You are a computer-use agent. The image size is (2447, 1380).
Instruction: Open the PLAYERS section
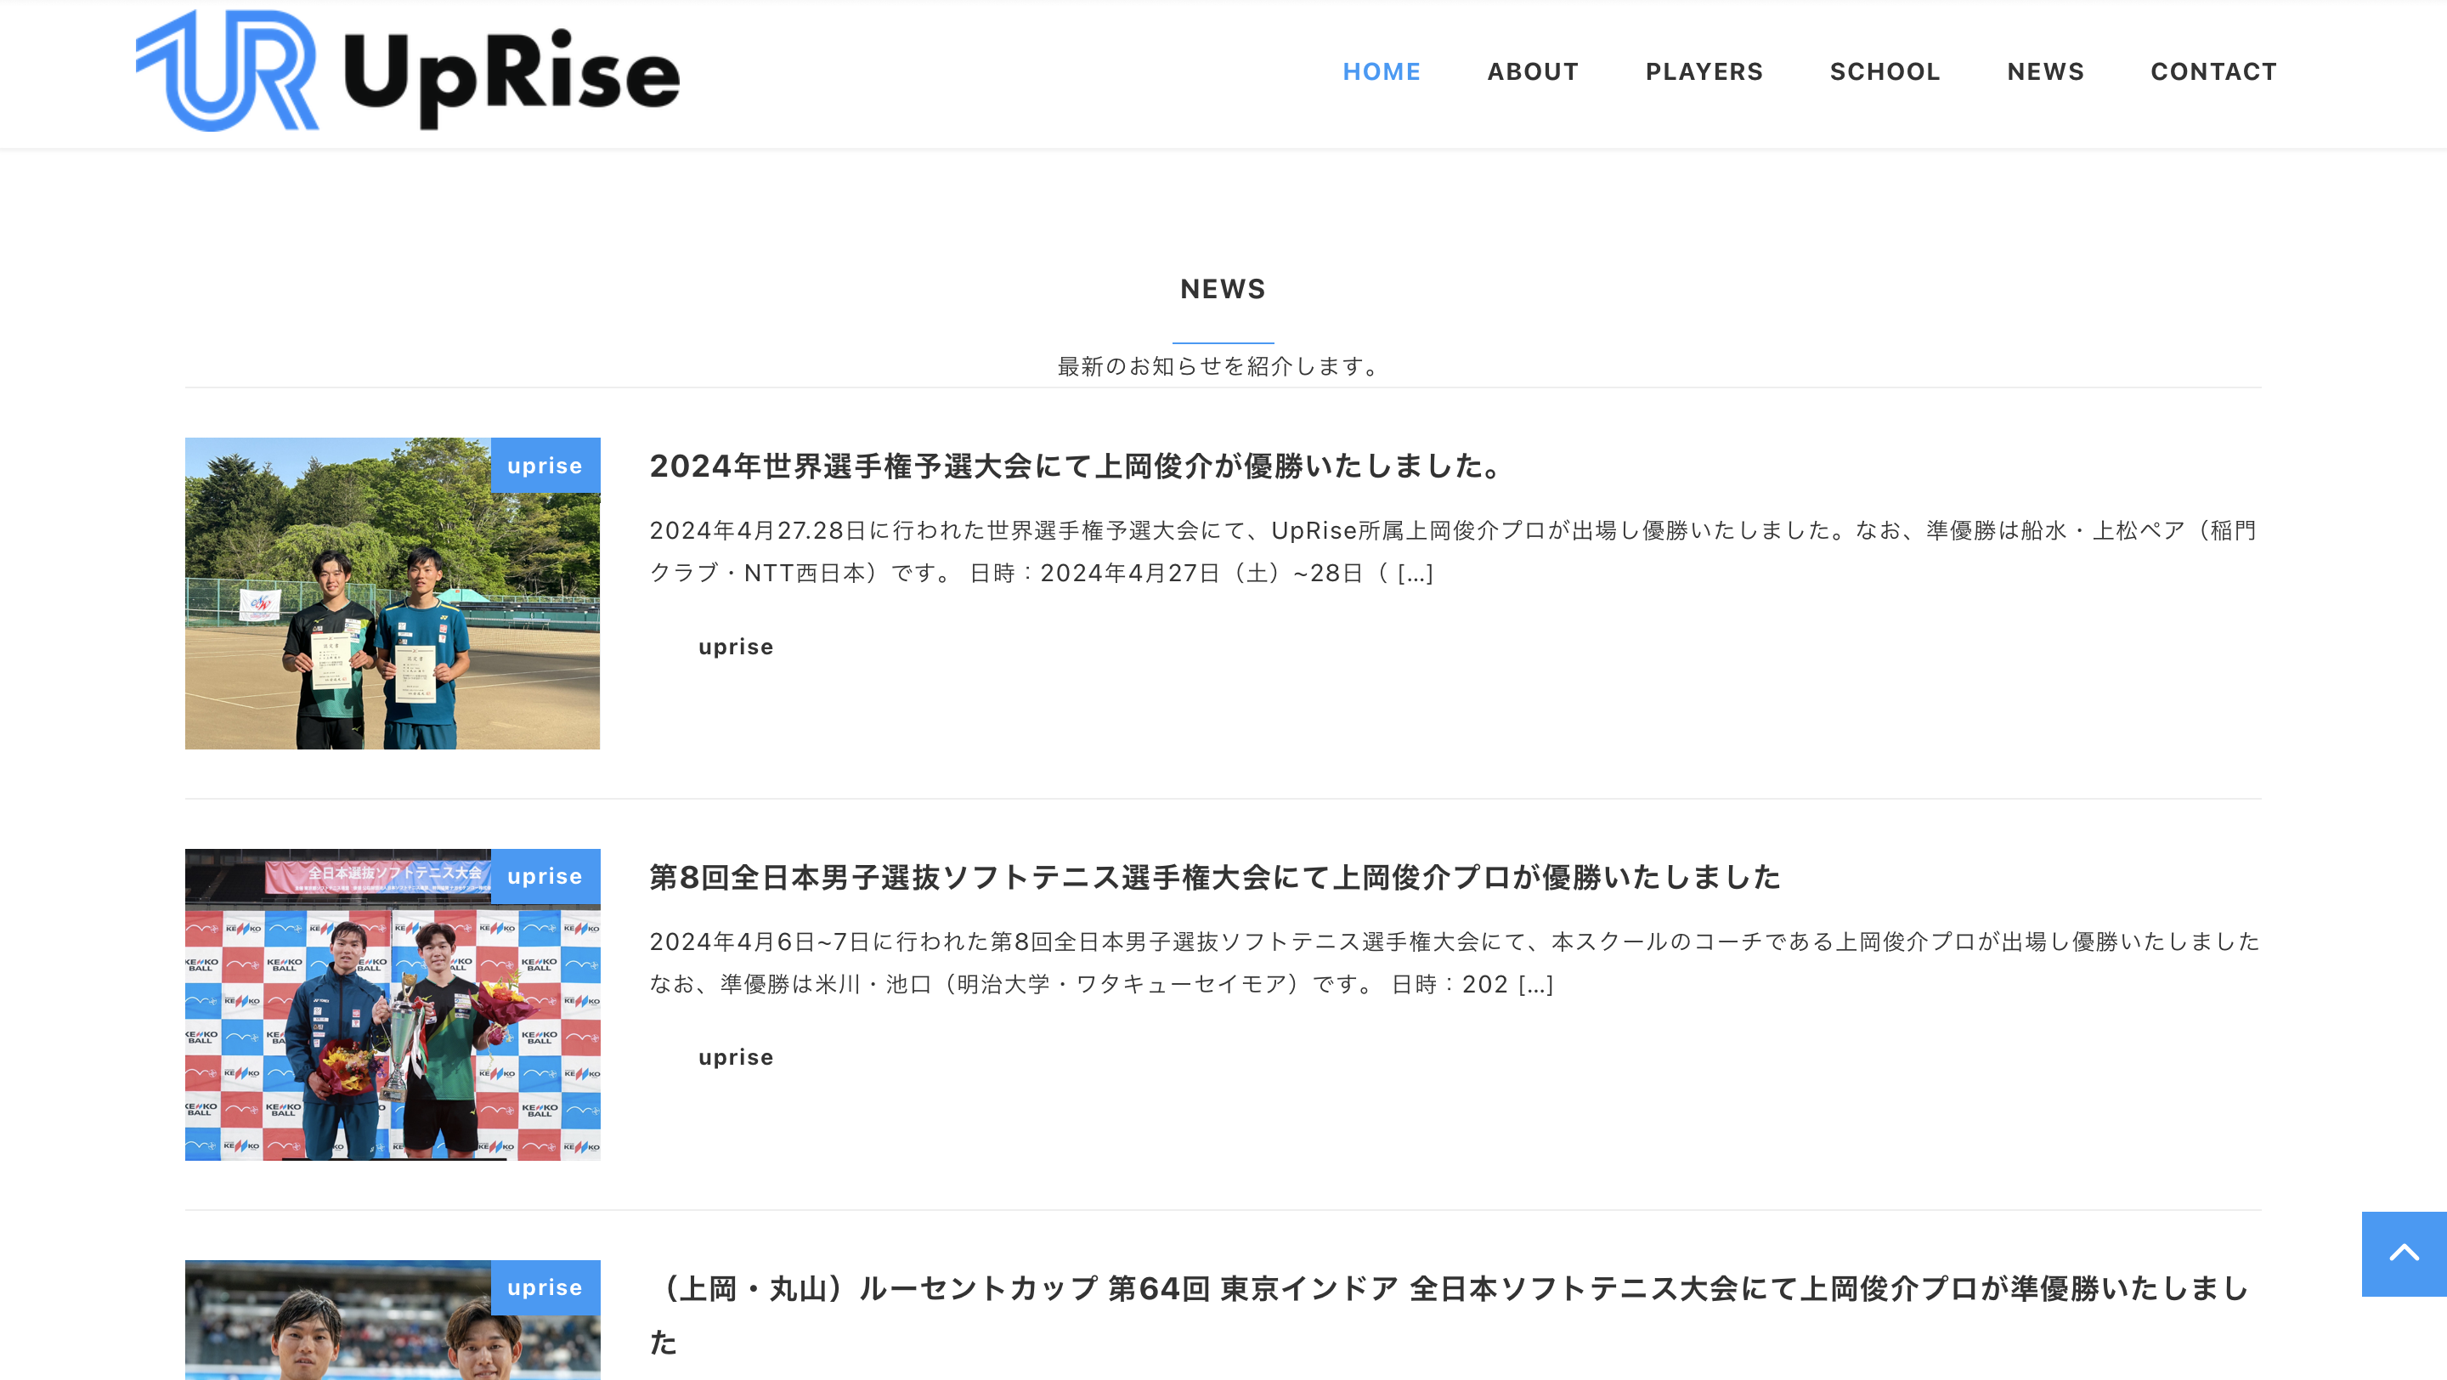1704,71
